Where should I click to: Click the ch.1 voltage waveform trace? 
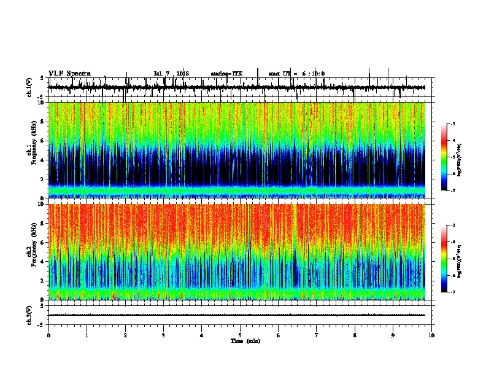tap(237, 87)
